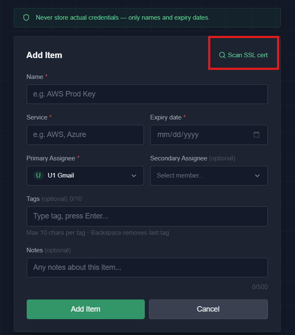Focus the Name input field
The width and height of the screenshot is (295, 335).
point(147,94)
